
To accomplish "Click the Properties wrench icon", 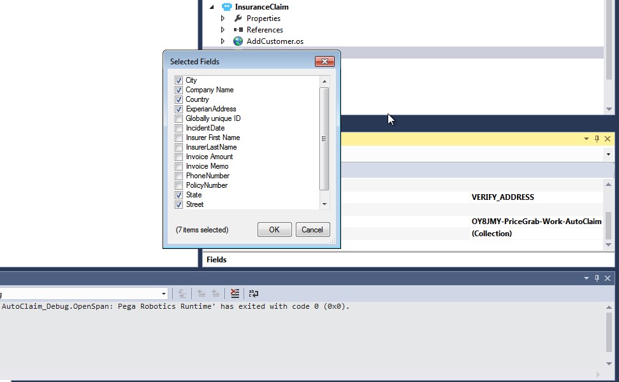I will (238, 18).
